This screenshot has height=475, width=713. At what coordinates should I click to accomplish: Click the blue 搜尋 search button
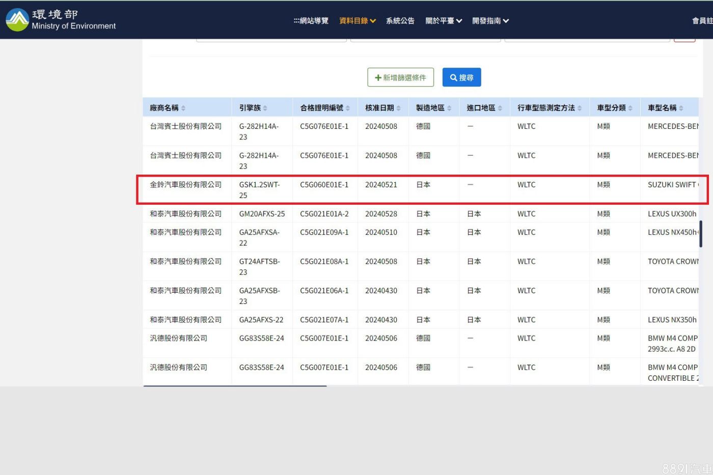tap(461, 77)
